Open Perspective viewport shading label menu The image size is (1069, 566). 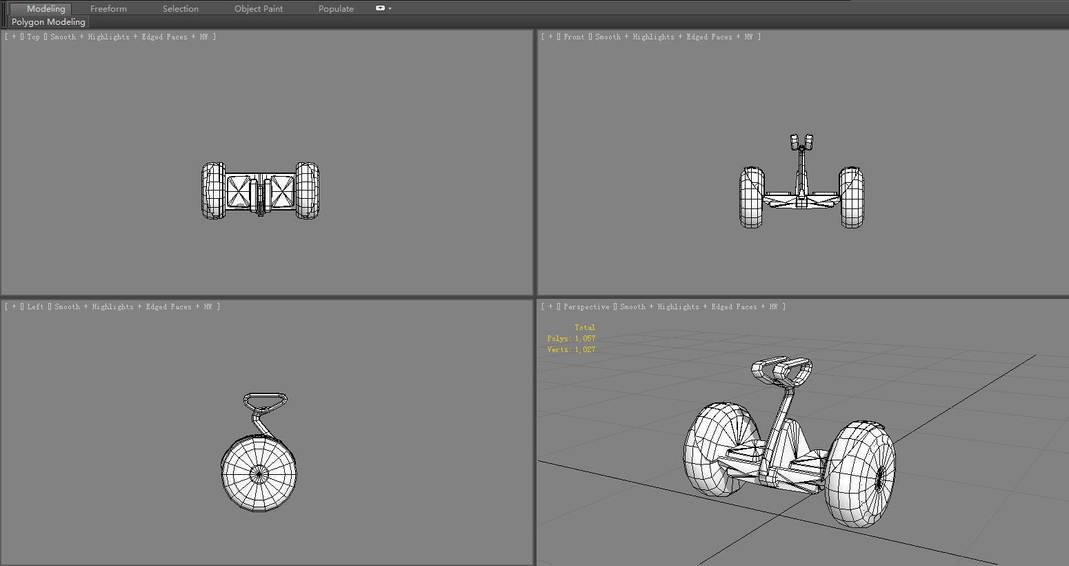click(699, 307)
